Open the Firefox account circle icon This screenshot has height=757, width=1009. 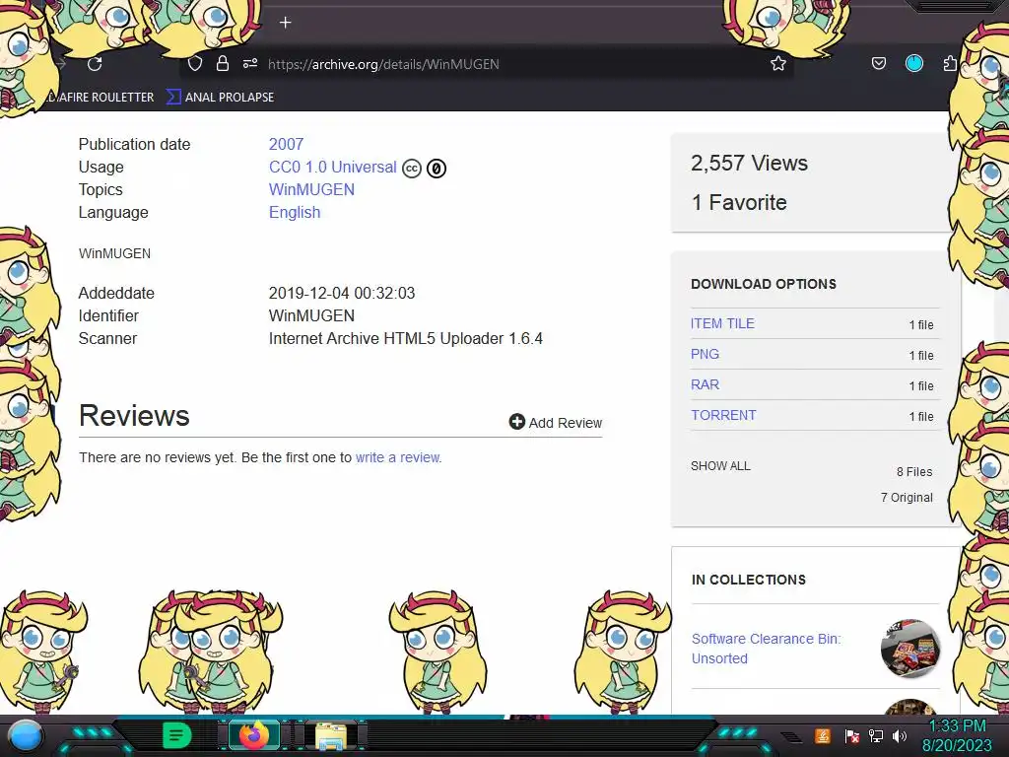(913, 63)
